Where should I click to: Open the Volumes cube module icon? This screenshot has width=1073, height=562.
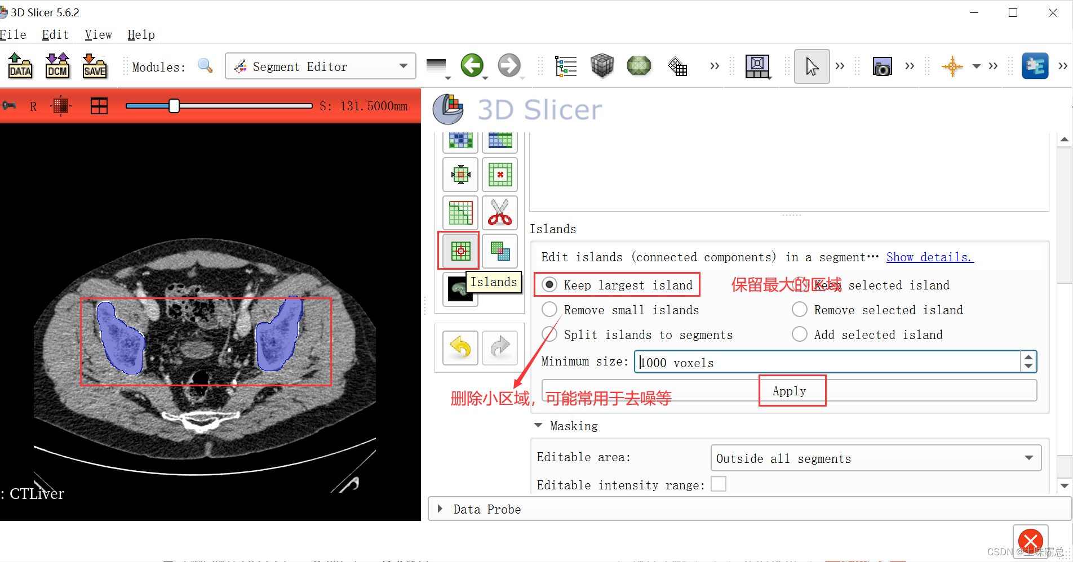point(602,66)
